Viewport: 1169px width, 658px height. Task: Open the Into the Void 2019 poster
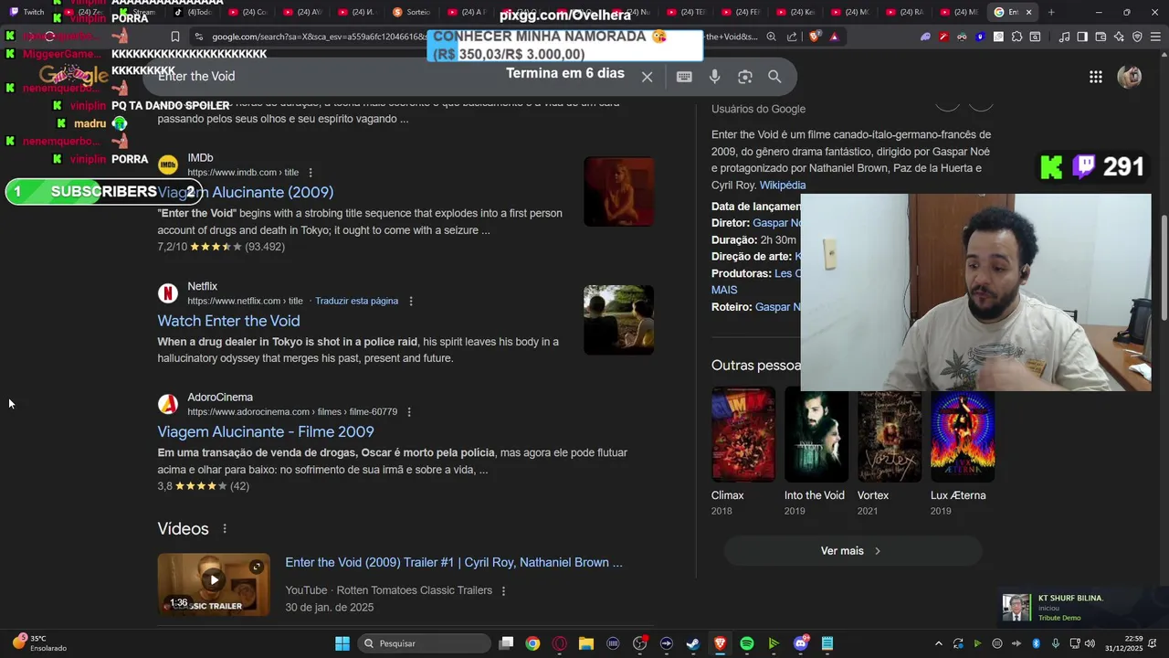[816, 434]
